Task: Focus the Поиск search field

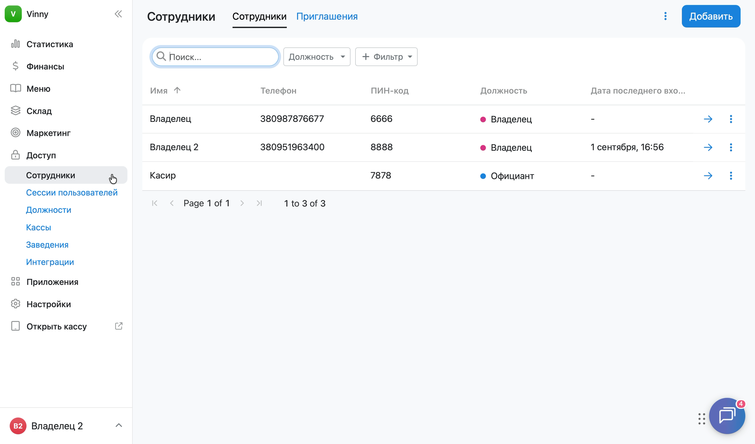Action: point(215,57)
